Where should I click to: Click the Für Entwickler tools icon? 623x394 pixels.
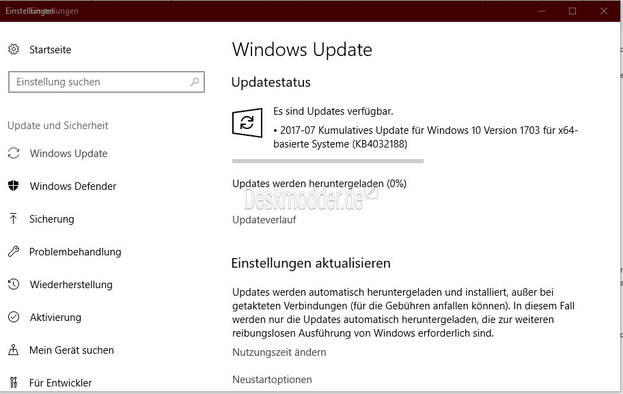[14, 382]
